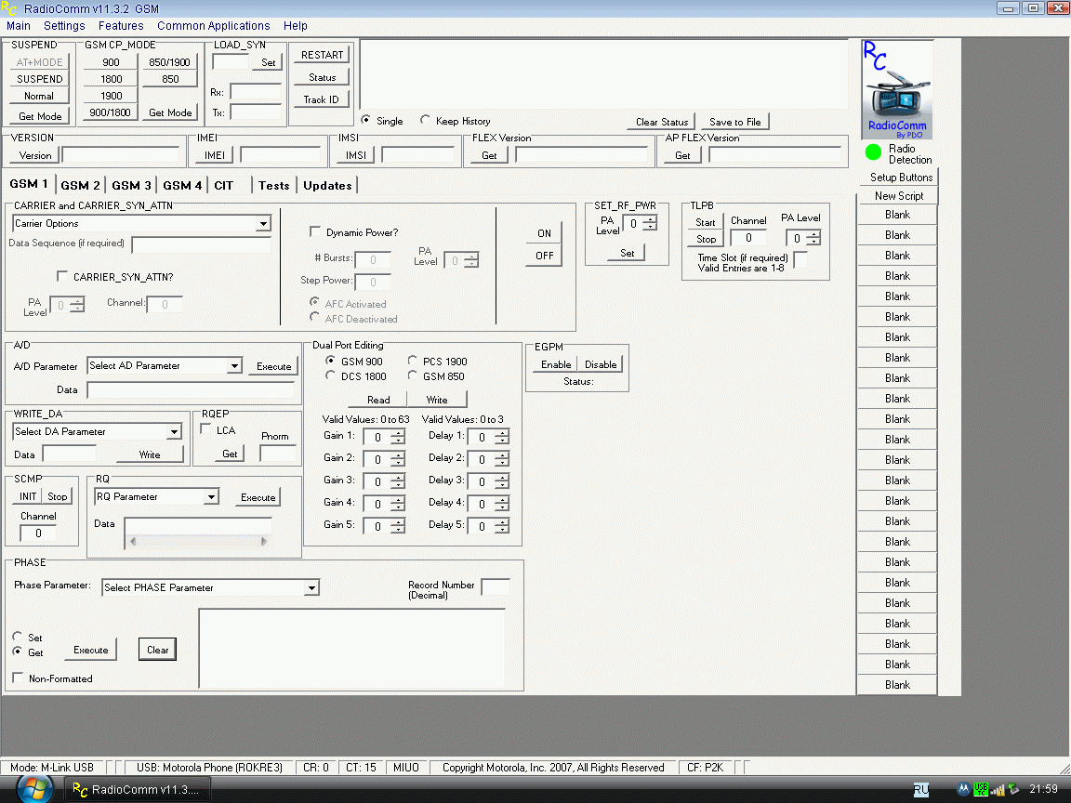
Task: Toggle the LCA checkbox in RQEP
Action: [205, 429]
